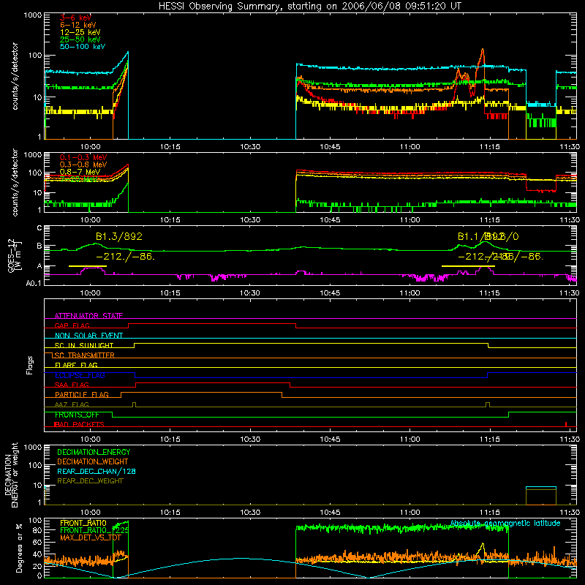Select the blue ECLIPSE_FLAG label

(80, 375)
